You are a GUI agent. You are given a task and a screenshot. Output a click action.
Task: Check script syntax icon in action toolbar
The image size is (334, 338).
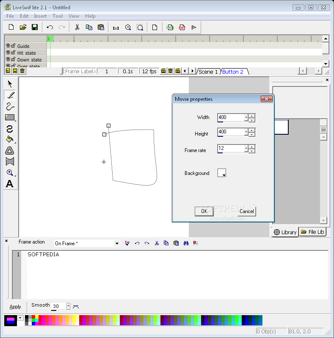[x=127, y=243]
